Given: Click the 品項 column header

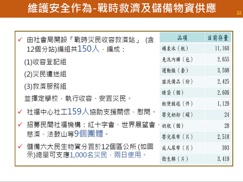Looking at the screenshot, I should pos(182,38).
